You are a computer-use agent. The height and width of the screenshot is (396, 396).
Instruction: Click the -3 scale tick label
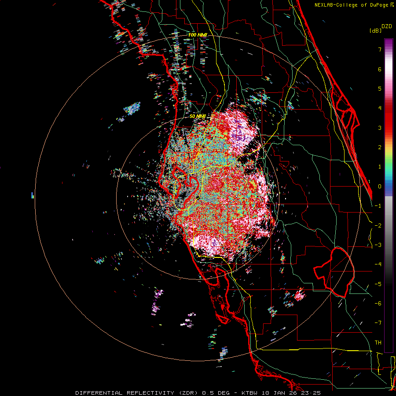378,245
